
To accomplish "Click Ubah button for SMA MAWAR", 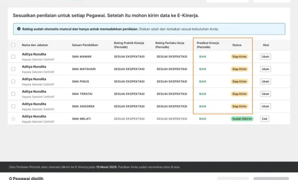I will point(265,56).
